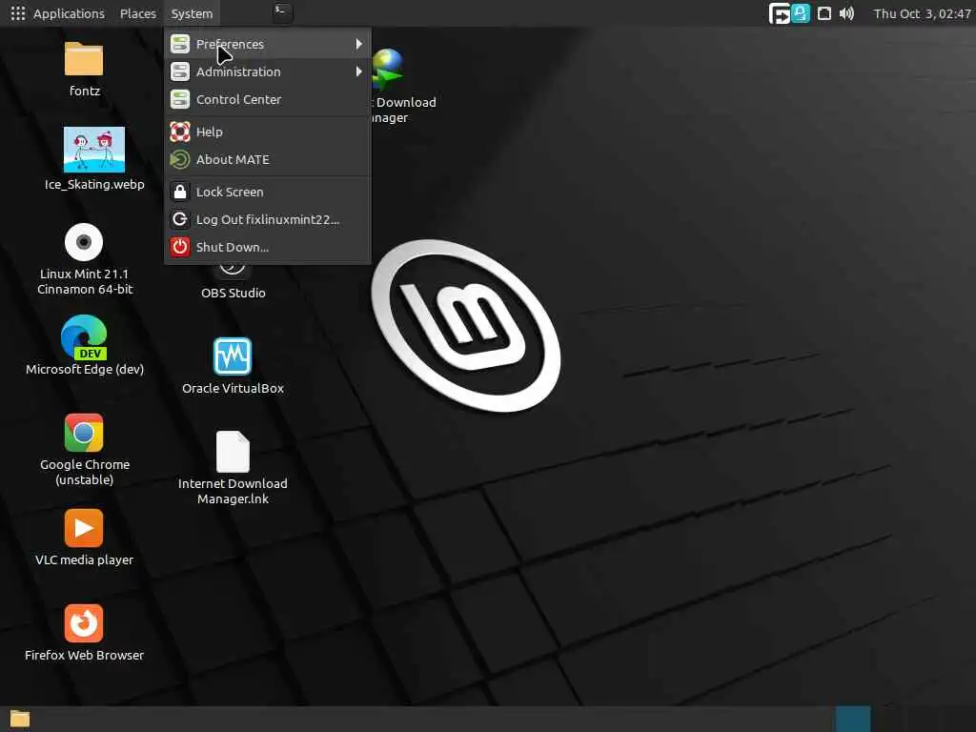This screenshot has height=732, width=976.
Task: Launch Microsoft Edge (dev) desktop icon
Action: 84,337
